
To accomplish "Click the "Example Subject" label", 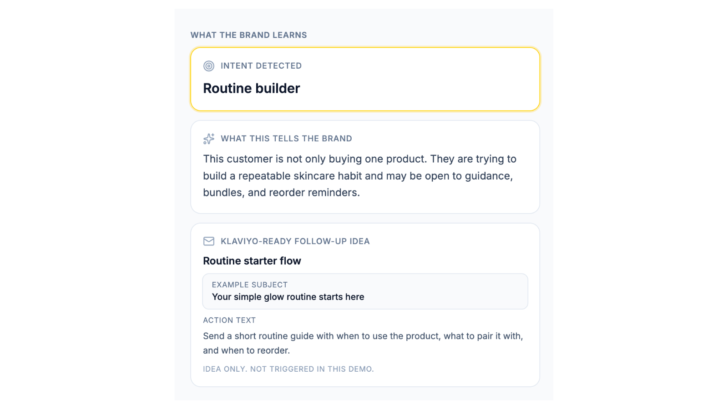I will tap(250, 285).
